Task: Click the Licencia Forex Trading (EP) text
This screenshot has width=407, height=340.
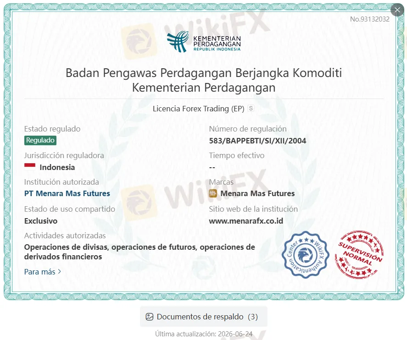Action: click(199, 109)
